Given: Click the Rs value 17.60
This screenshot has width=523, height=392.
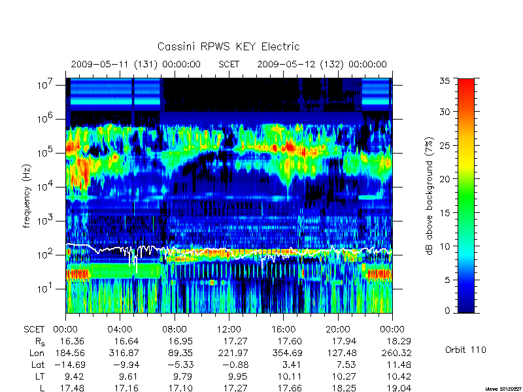Looking at the screenshot, I should pyautogui.click(x=290, y=341).
